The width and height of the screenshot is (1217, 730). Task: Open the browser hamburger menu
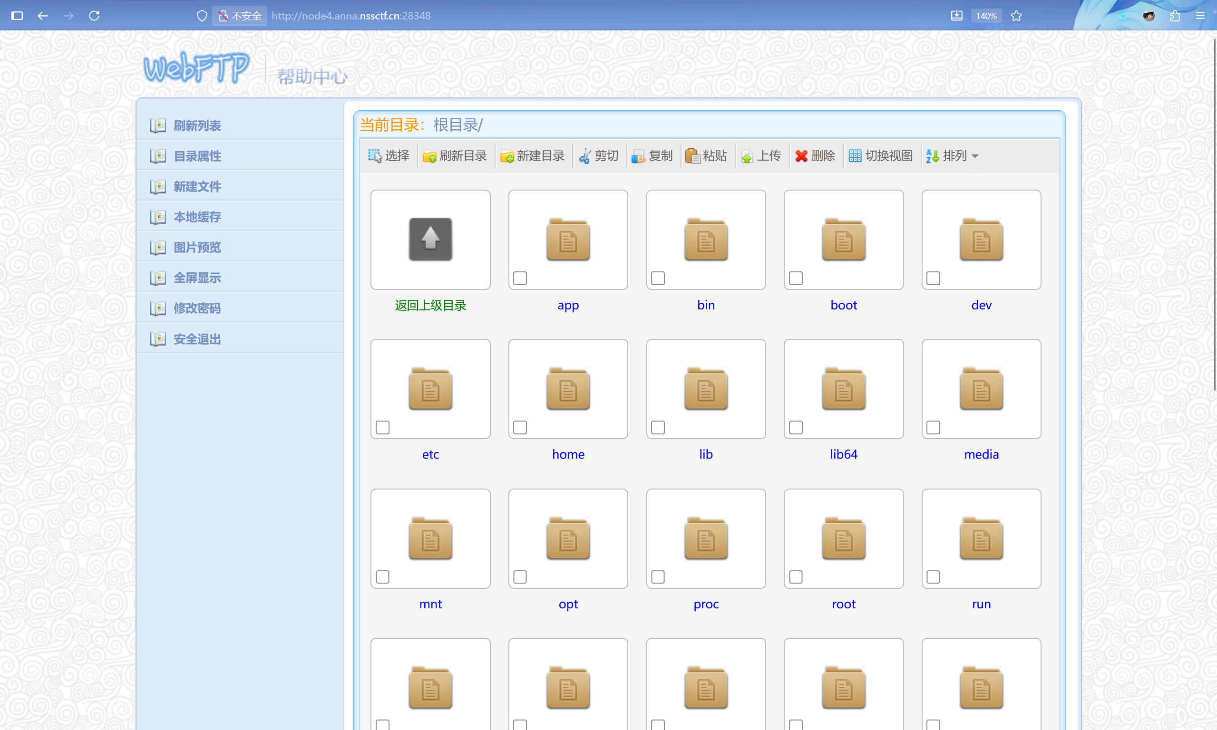(x=1200, y=16)
